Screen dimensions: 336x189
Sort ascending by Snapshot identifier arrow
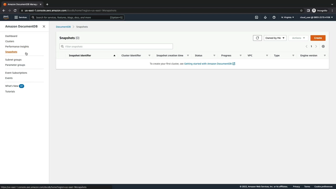(114, 55)
